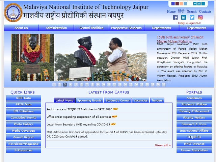Open the Quick Links heading
This screenshot has width=216, height=162.
click(23, 92)
